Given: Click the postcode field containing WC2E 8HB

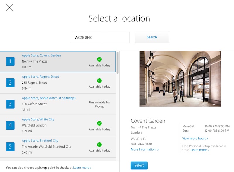Looking at the screenshot, I should point(100,38).
